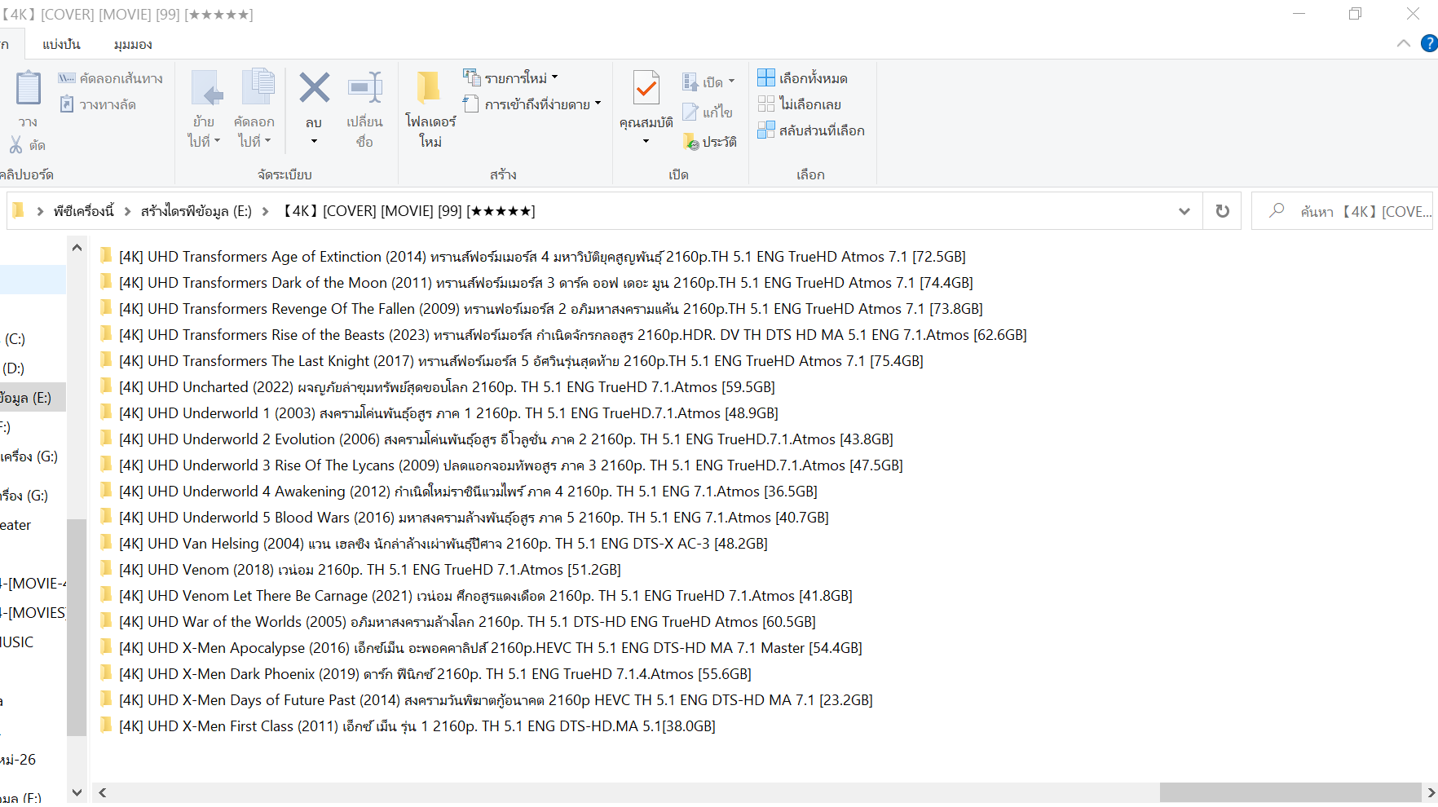Click the Copy to (คัดลอกไปที่) icon

pos(258,87)
